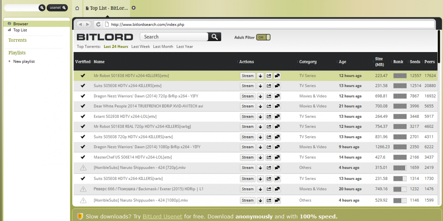Click the download arrow for Dear White People 2014
Screen dimensions: 443x221
(x=260, y=106)
